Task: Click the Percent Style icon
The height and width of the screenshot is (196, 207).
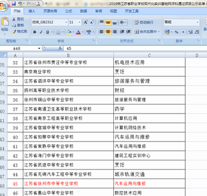Action: (176, 32)
